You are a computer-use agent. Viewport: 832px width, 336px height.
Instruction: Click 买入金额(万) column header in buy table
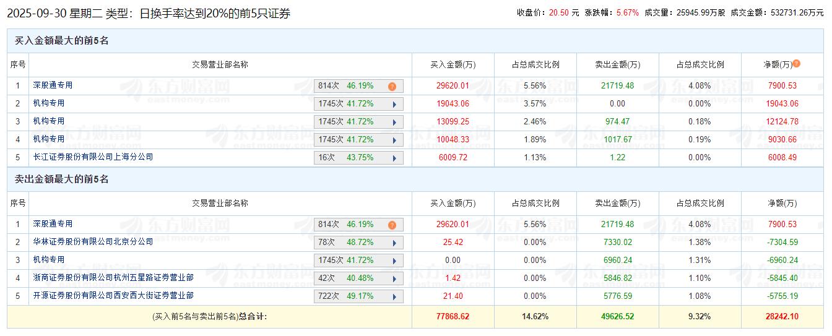453,65
